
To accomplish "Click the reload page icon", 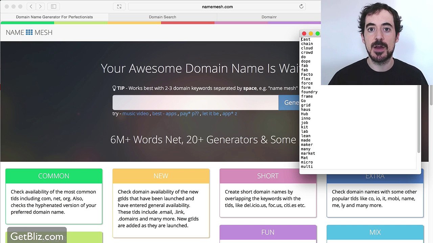I will point(301,6).
